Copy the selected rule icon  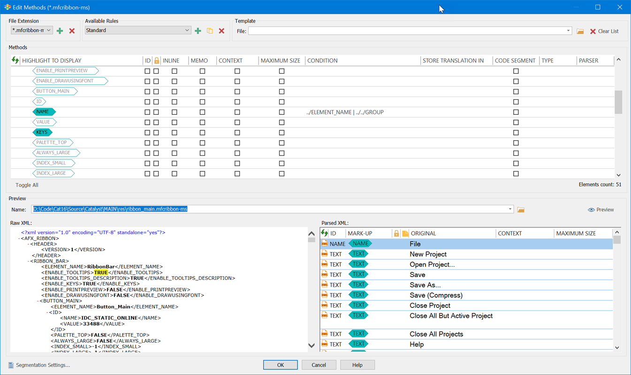click(x=210, y=31)
